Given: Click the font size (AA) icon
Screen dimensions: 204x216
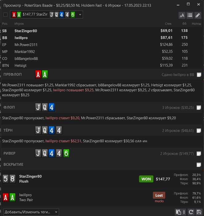Looking at the screenshot, I should pyautogui.click(x=182, y=15).
